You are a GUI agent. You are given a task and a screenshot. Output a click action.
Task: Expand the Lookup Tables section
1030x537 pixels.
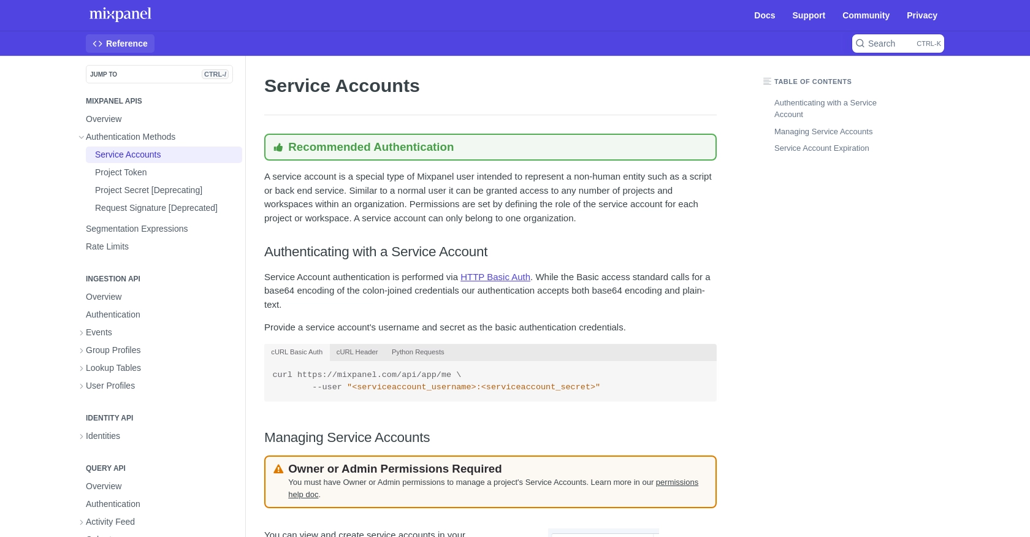tap(82, 368)
